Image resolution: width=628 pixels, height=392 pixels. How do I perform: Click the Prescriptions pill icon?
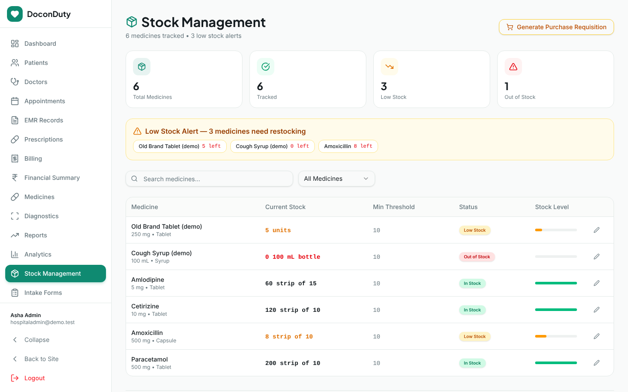click(x=15, y=139)
